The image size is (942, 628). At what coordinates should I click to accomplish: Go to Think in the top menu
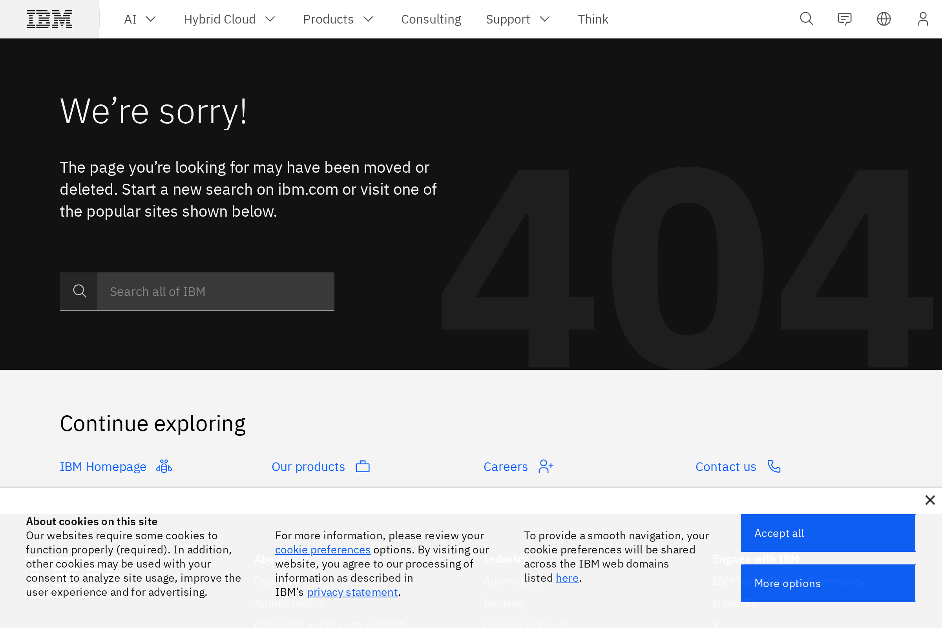(x=593, y=19)
